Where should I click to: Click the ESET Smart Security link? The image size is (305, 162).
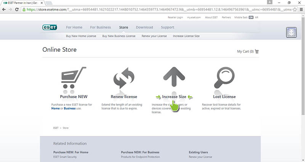[x=65, y=157]
